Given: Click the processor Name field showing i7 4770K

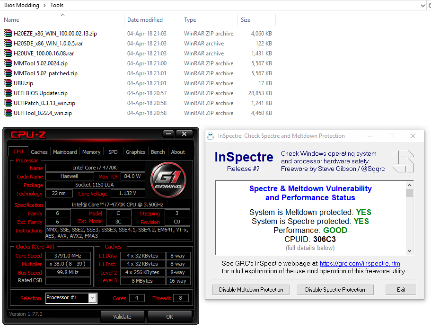Looking at the screenshot, I should click(95, 168).
